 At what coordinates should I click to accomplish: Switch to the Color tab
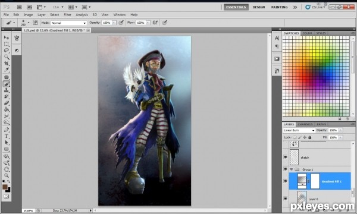(307, 33)
